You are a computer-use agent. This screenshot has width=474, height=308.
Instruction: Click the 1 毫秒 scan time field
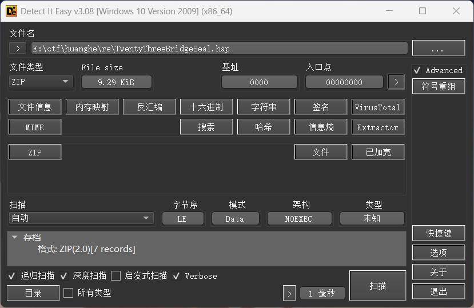[322, 293]
